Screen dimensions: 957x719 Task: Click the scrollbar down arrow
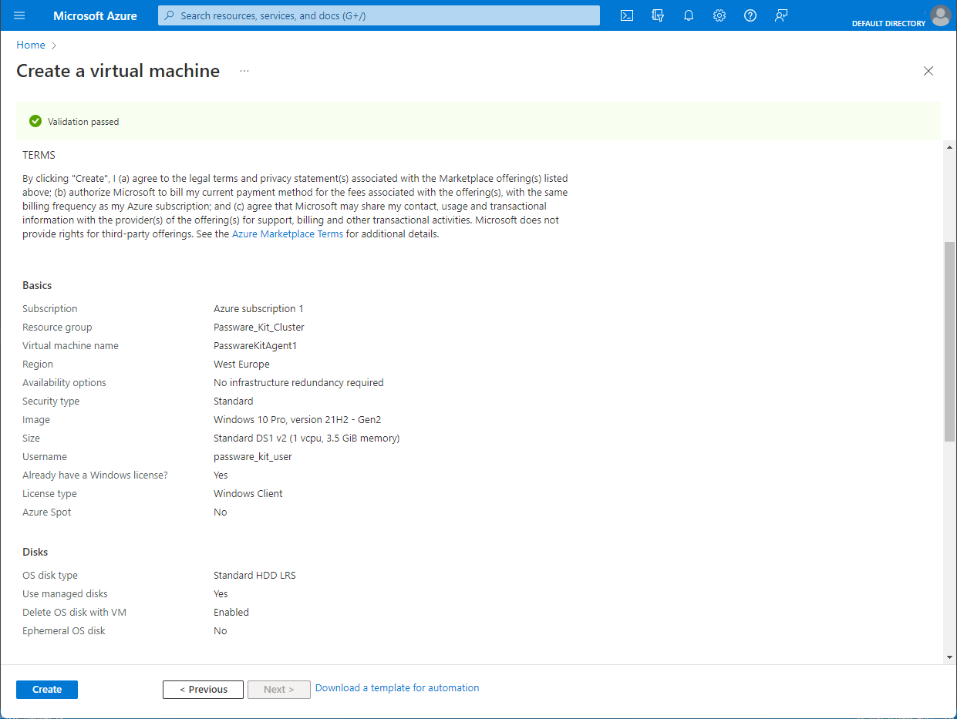tap(949, 657)
